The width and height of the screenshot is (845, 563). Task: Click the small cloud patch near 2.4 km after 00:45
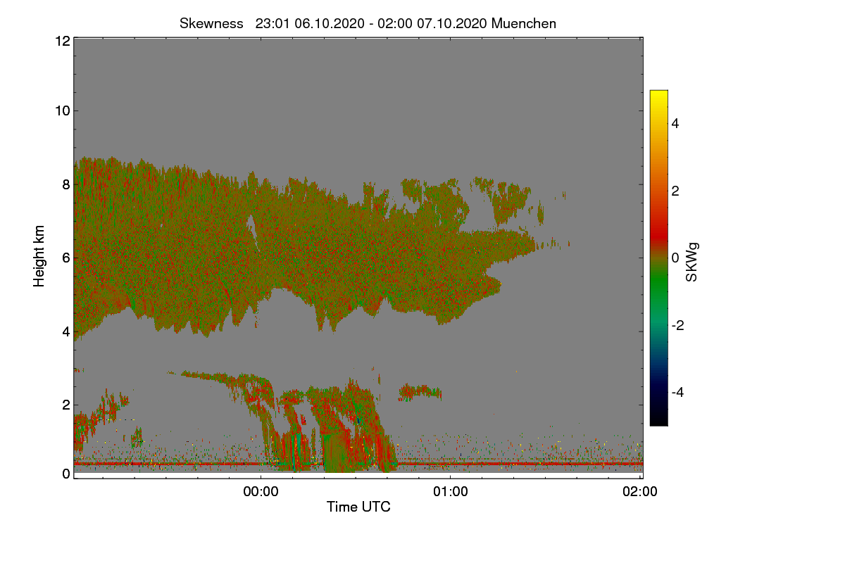(x=420, y=391)
